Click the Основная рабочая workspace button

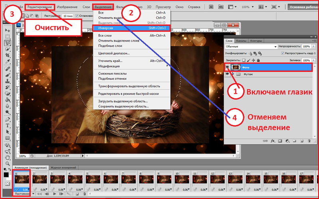pyautogui.click(x=303, y=7)
